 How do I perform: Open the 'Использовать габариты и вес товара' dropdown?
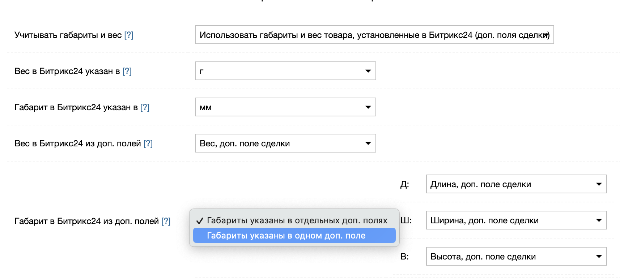(374, 35)
